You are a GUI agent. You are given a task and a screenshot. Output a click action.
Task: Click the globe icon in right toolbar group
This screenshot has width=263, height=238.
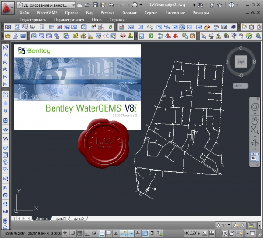click(226, 36)
